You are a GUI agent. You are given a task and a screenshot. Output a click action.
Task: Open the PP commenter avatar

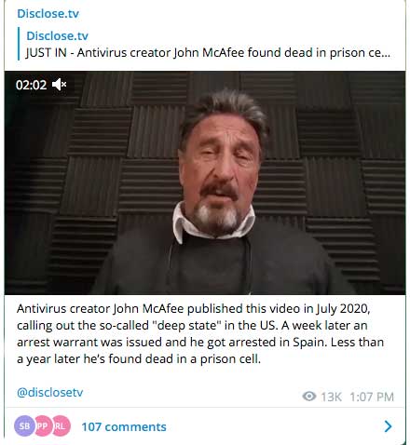(42, 426)
